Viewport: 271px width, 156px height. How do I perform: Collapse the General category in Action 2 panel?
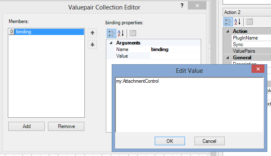click(x=228, y=58)
